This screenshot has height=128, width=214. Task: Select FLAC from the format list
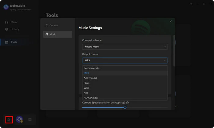tap(87, 83)
